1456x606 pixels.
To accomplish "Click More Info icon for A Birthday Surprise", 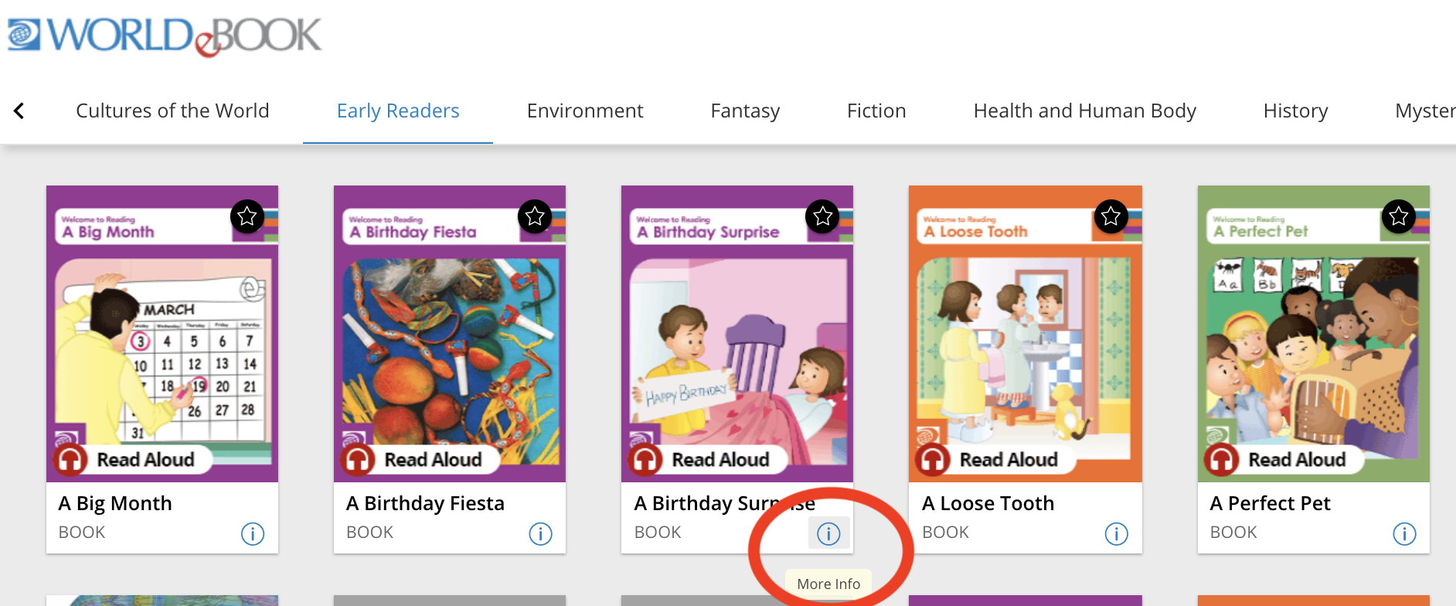I will click(x=828, y=533).
